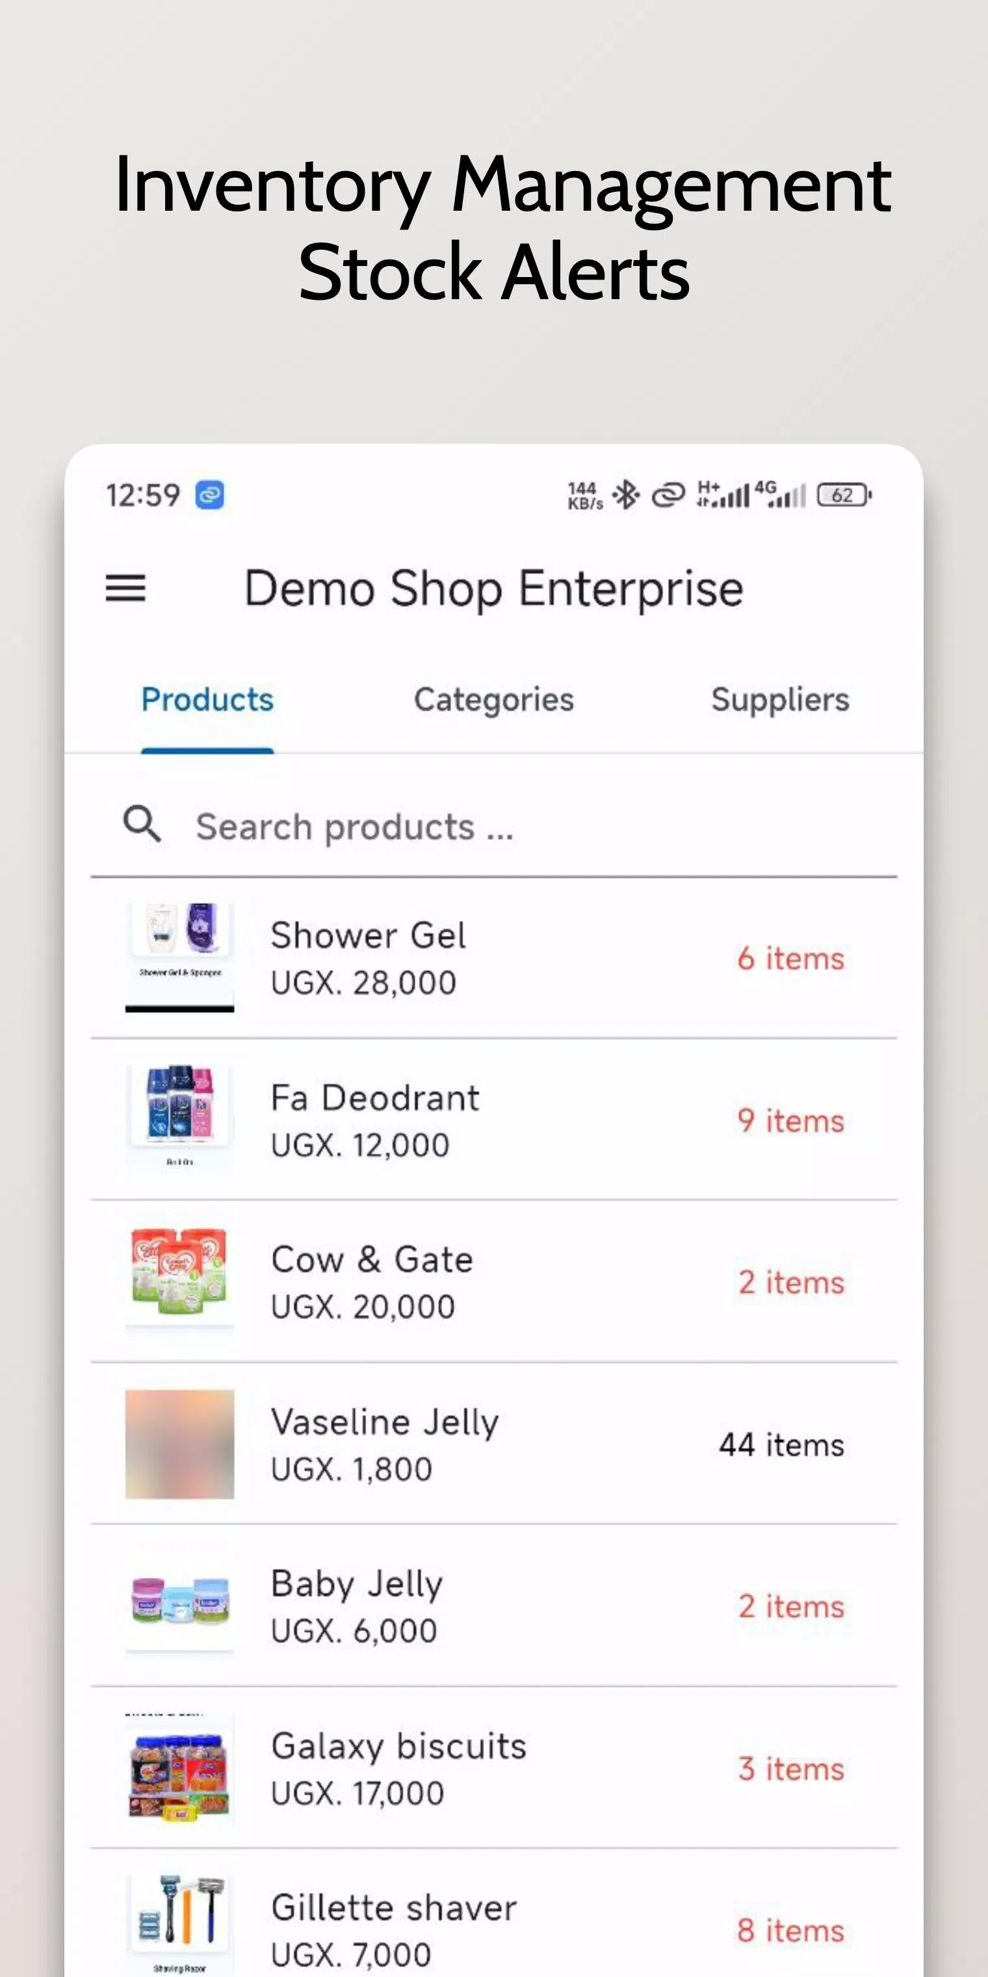
Task: Tap the search magnifier icon
Action: click(x=143, y=825)
